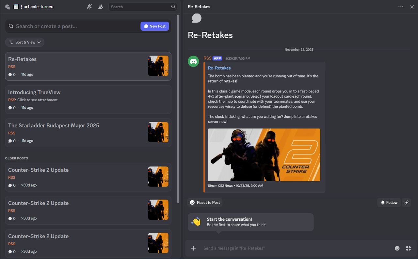Click the Counter-Strike 2 embed image
Image resolution: width=418 pixels, height=259 pixels.
click(x=264, y=154)
